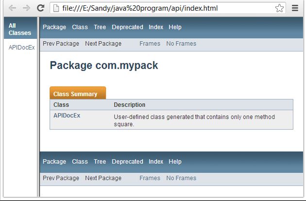
Task: Click No Frames link in bottom sub-navigation
Action: click(181, 178)
